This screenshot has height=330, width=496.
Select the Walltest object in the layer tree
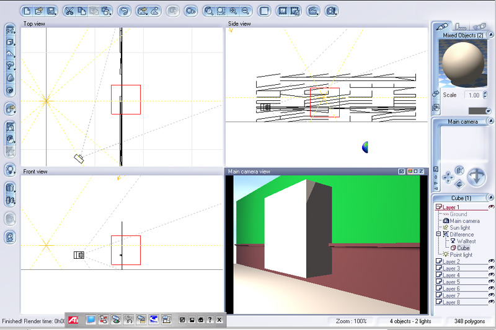tap(466, 241)
